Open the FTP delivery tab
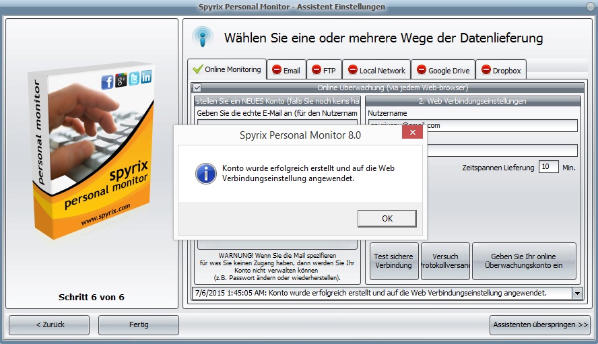 pyautogui.click(x=324, y=70)
